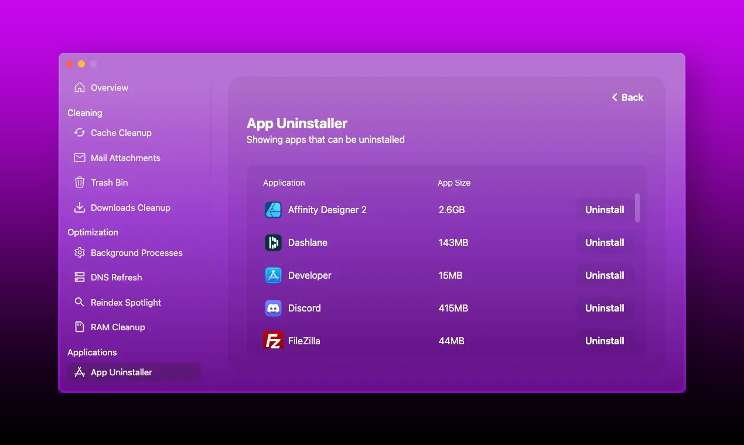Click the app list vertical scrollbar
The width and height of the screenshot is (744, 445).
[x=637, y=208]
